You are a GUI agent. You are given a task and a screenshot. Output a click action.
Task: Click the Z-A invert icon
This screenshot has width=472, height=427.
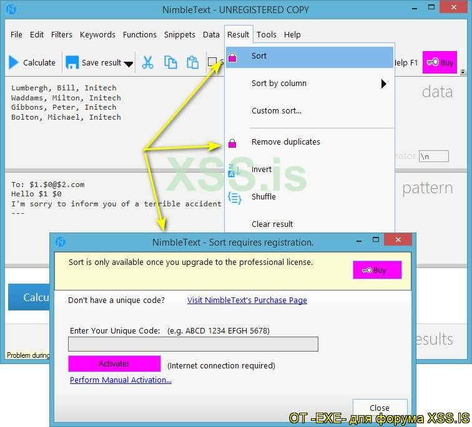pyautogui.click(x=234, y=170)
